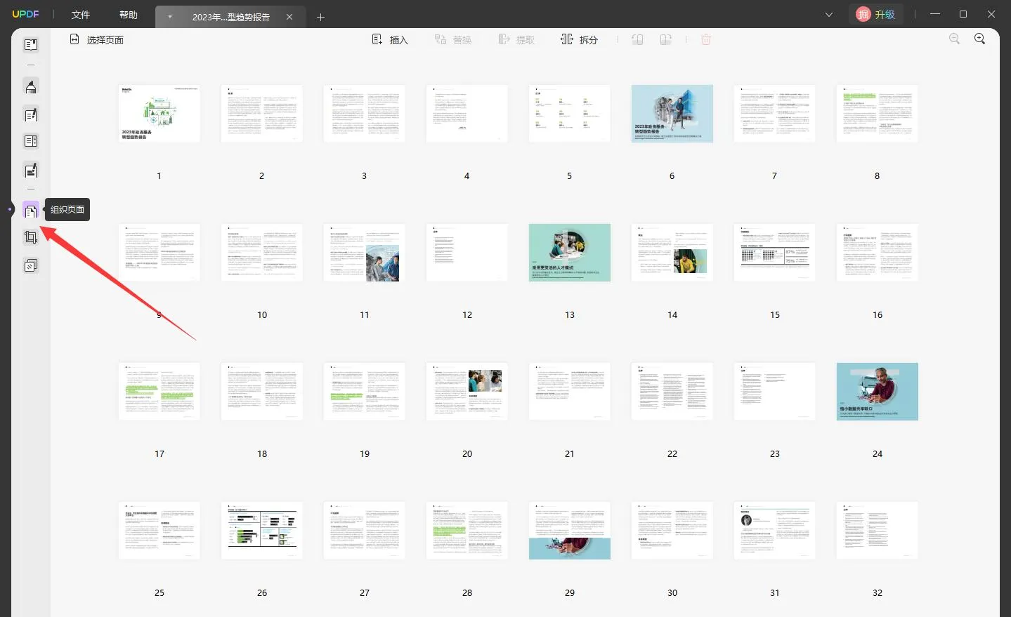Select page 8 thumbnail
This screenshot has height=617, width=1011.
pos(878,114)
